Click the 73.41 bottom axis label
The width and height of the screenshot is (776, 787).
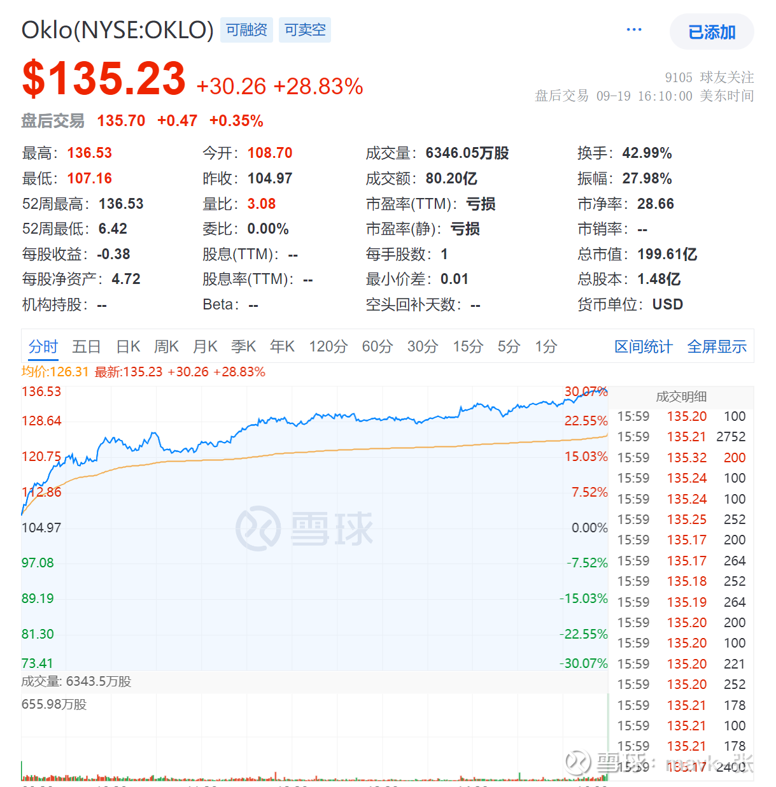pos(38,663)
